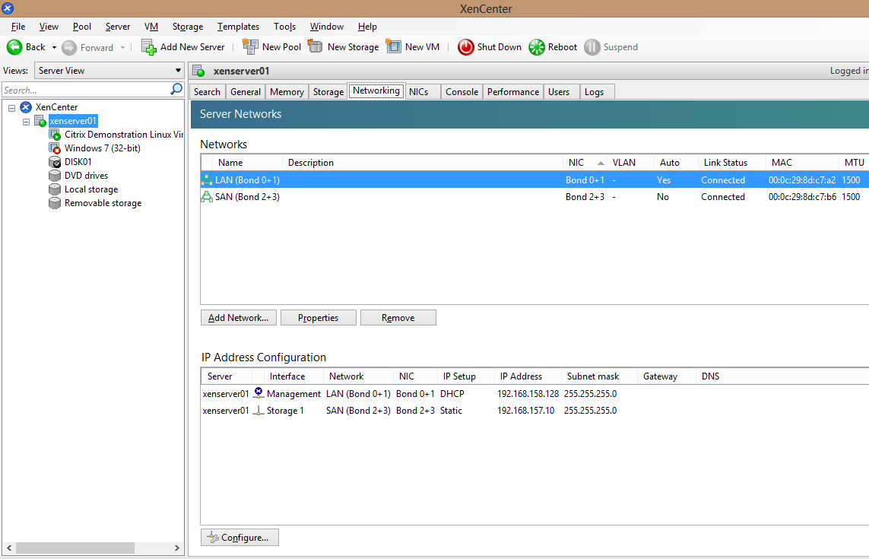Viewport: 869px width, 559px height.
Task: Click the Add Network button
Action: [238, 318]
